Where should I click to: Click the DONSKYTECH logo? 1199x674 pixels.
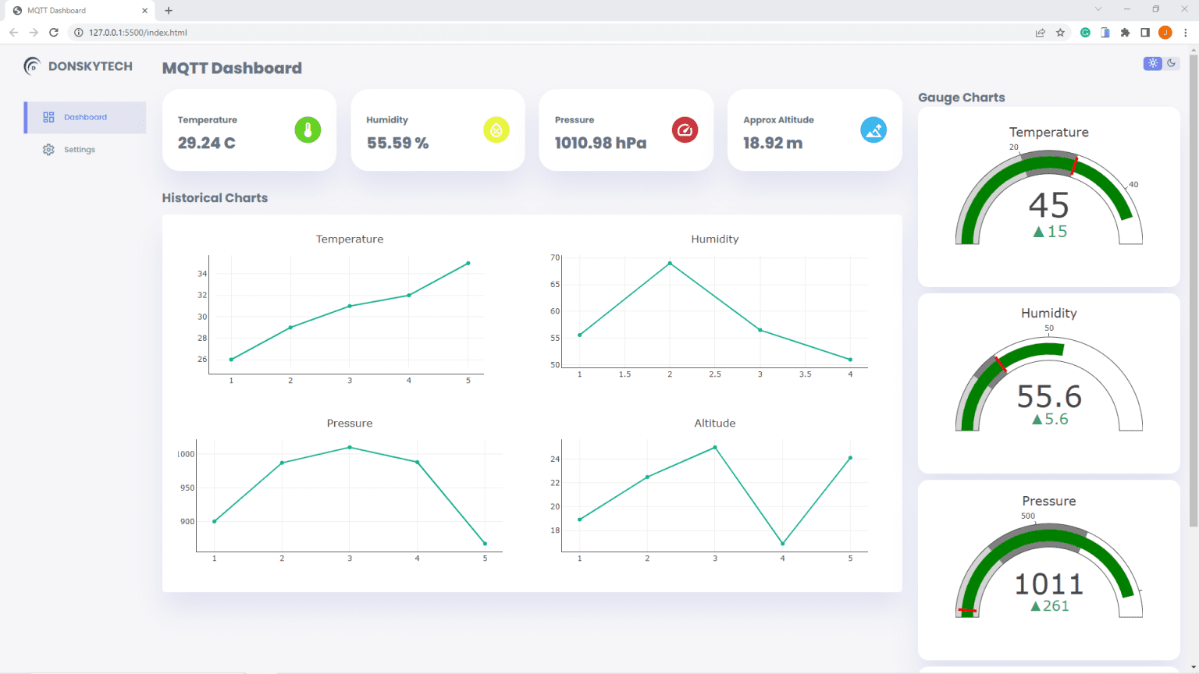[x=78, y=66]
